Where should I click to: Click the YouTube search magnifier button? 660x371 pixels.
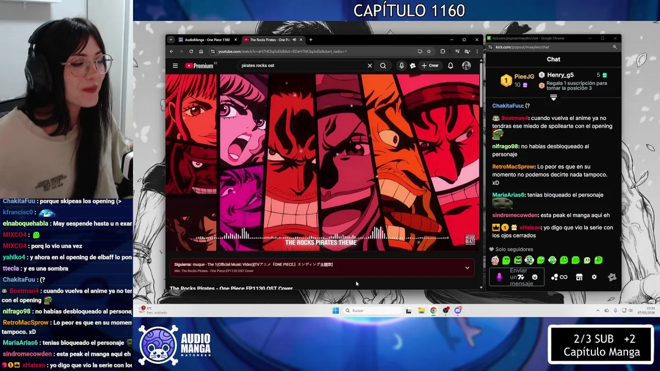[x=383, y=65]
